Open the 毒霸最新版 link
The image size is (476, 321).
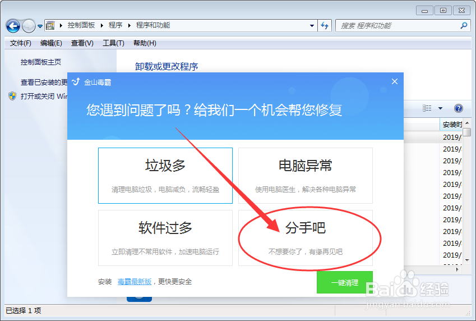(x=135, y=282)
